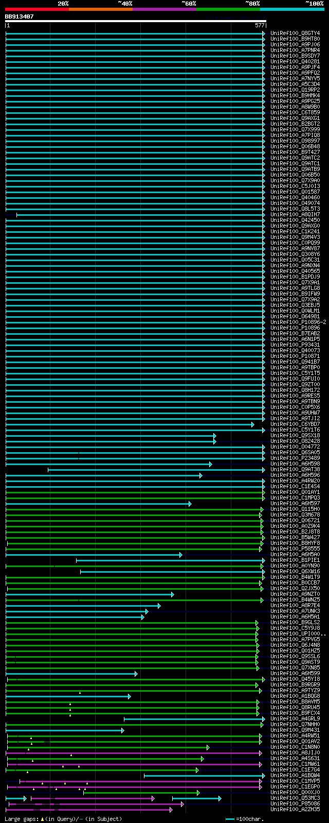Click the purple ~60% legend segment

164,9
